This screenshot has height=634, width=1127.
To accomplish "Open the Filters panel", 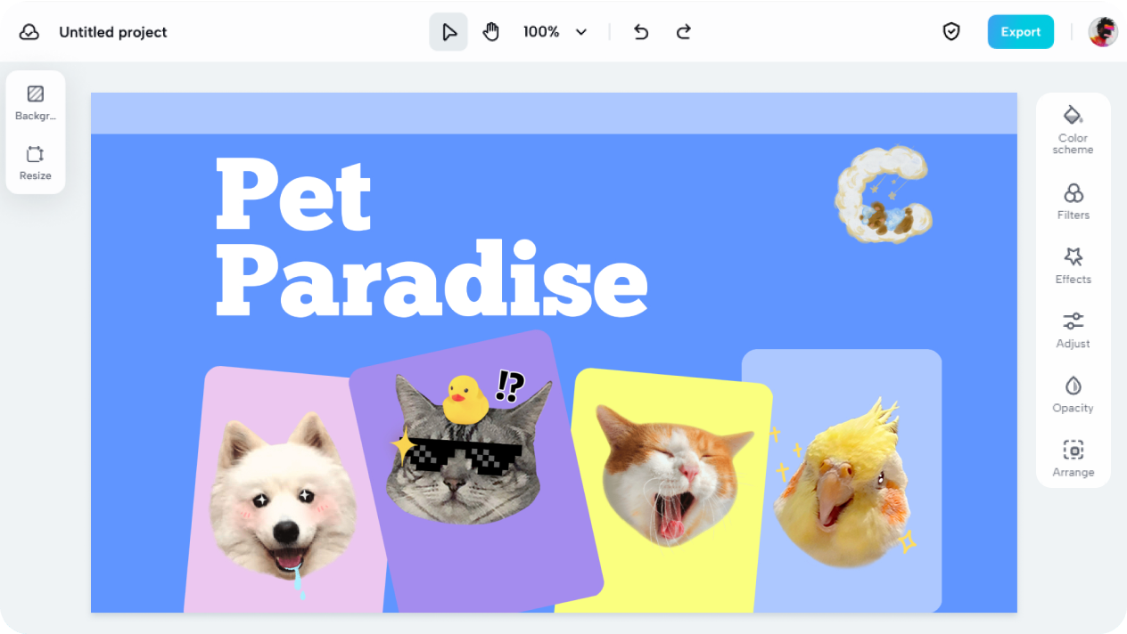I will 1074,202.
